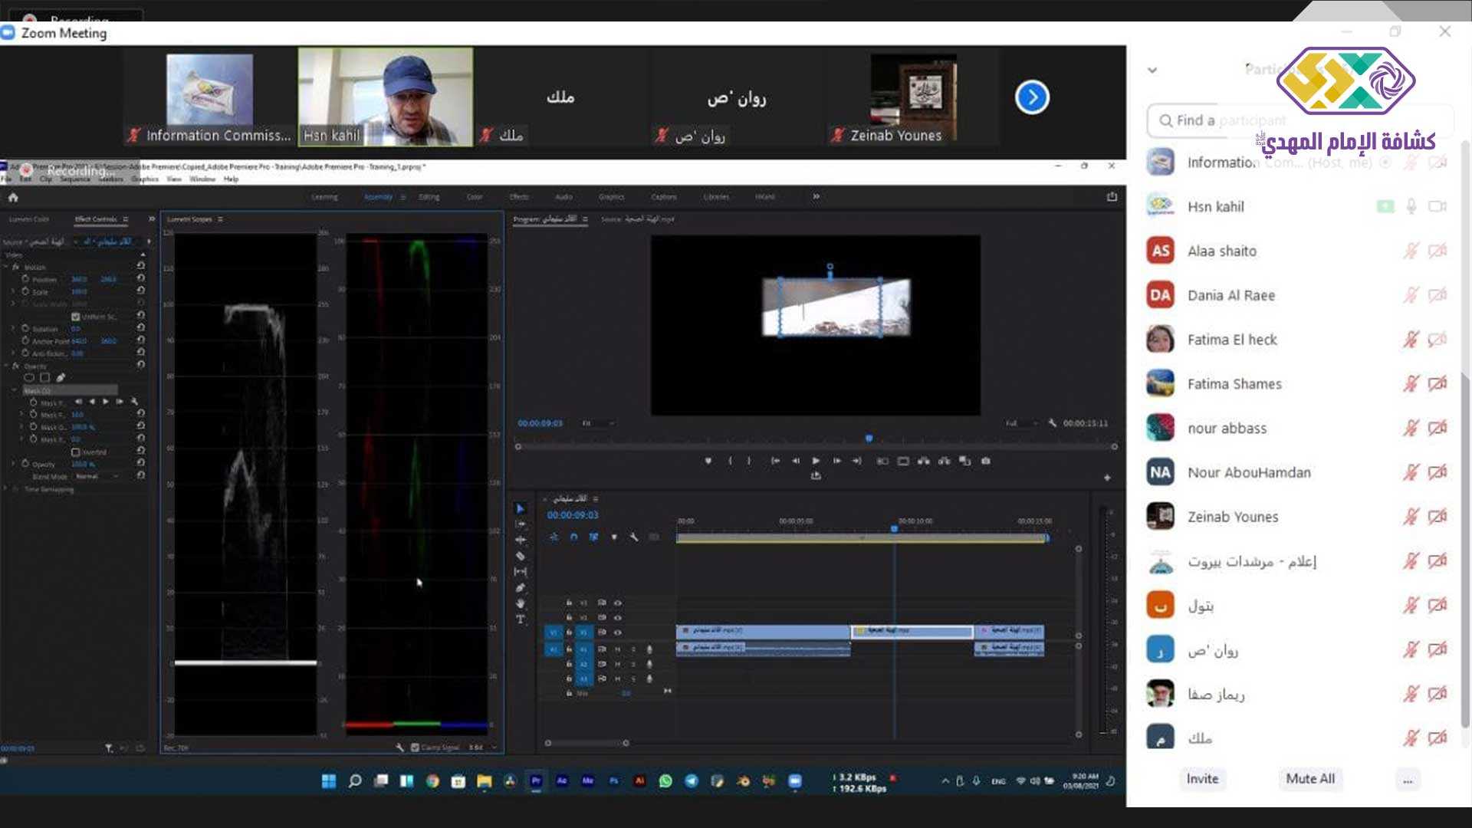
Task: Select the Hand tool
Action: [521, 604]
